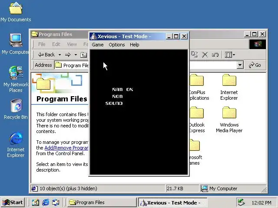Image resolution: width=278 pixels, height=208 pixels.
Task: Click the SOUND text in Xevious
Action: pyautogui.click(x=114, y=103)
